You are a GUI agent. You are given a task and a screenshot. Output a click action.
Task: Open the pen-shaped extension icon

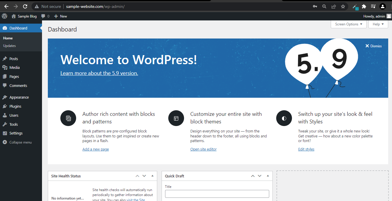pyautogui.click(x=355, y=6)
